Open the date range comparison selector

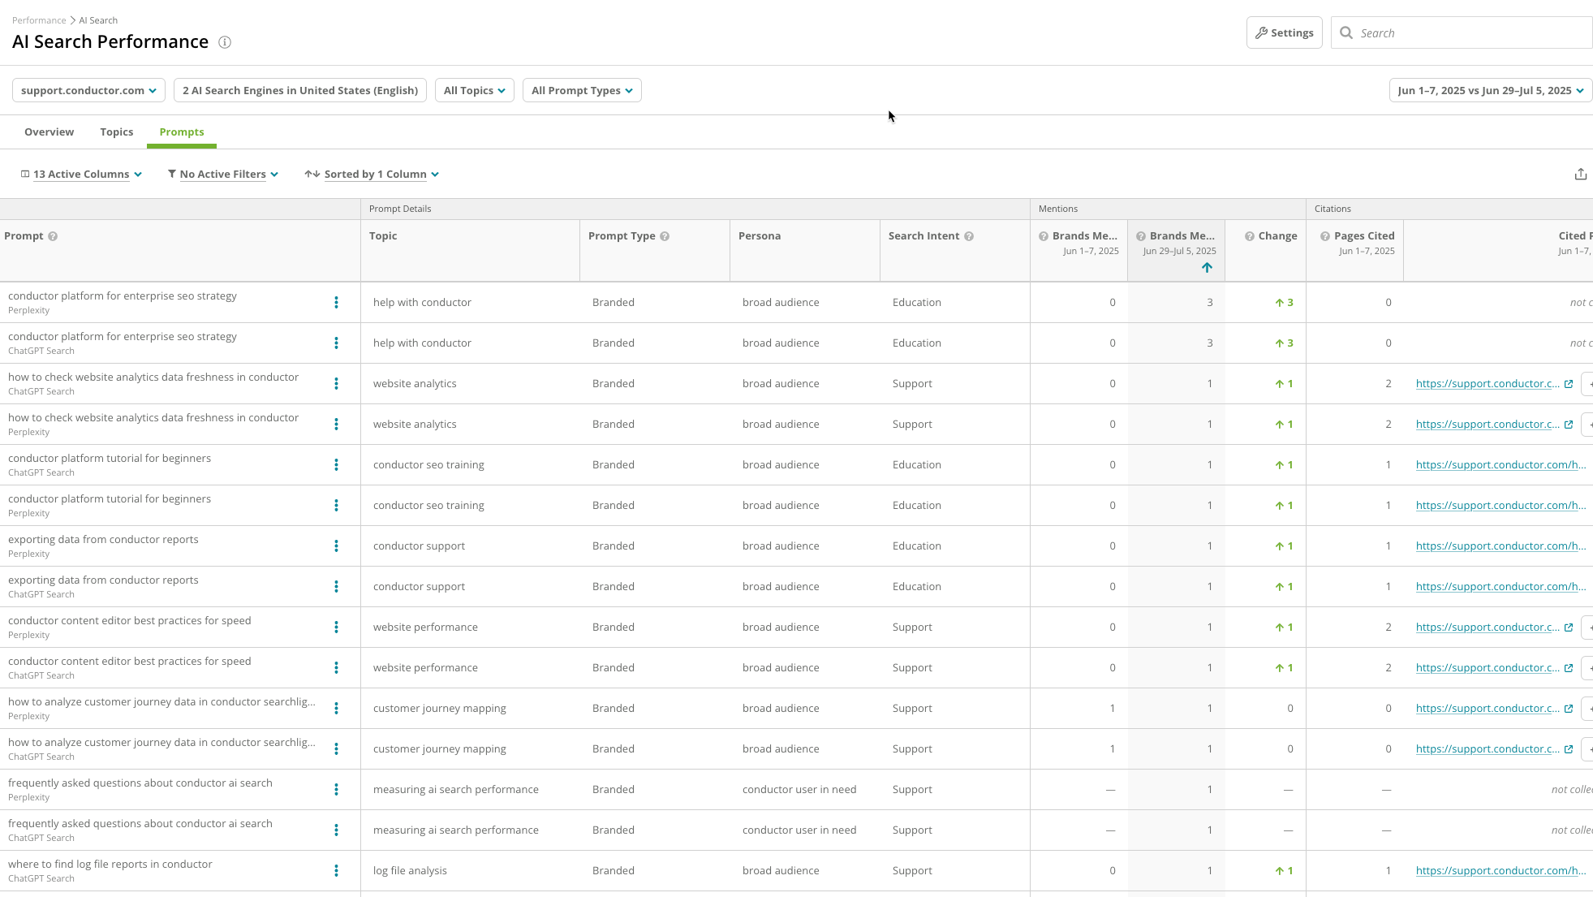click(1489, 90)
